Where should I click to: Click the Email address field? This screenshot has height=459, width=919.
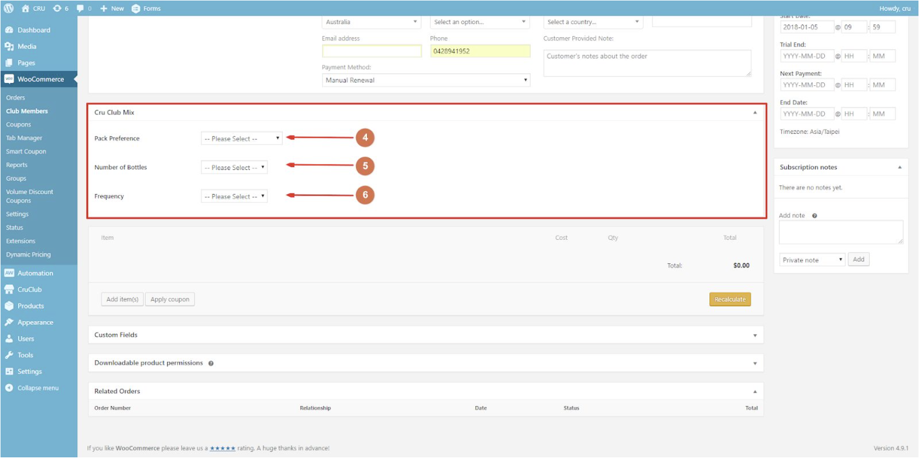pos(372,51)
